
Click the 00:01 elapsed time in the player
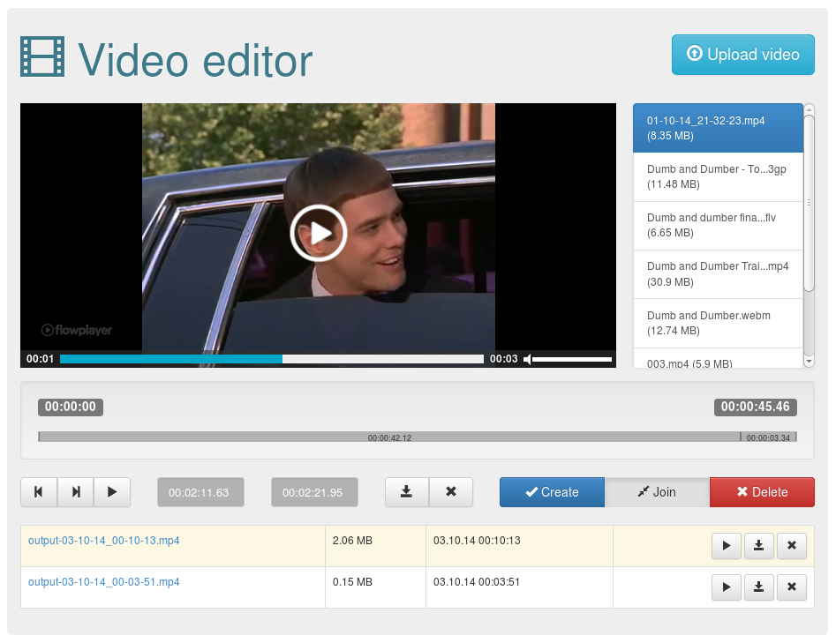click(40, 359)
